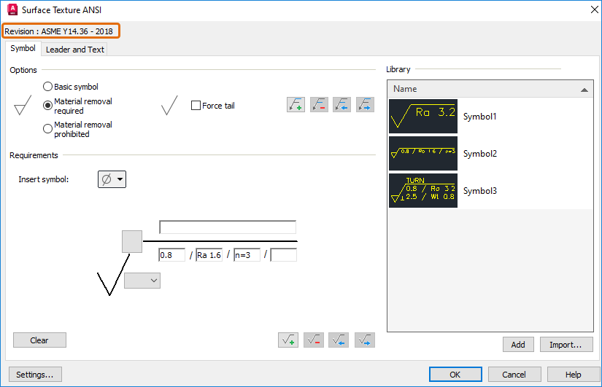The width and height of the screenshot is (602, 387).
Task: Click the Clear button
Action: (x=39, y=340)
